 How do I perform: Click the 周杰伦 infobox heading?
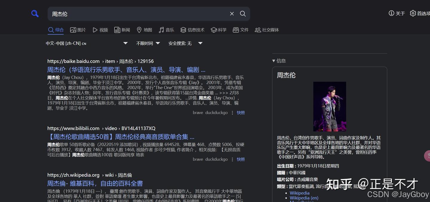click(x=286, y=75)
